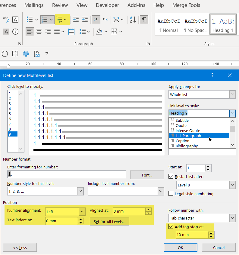The height and width of the screenshot is (255, 239).
Task: Apply Character Shading
Action: coord(6,32)
